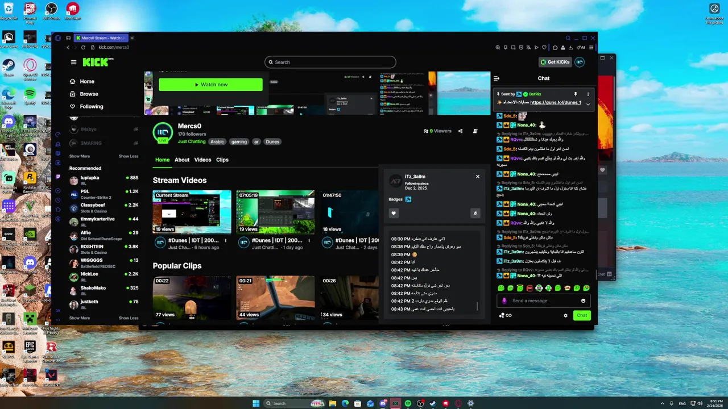The image size is (728, 409).
Task: Click the browser zoom magnifier icon
Action: pos(498,47)
